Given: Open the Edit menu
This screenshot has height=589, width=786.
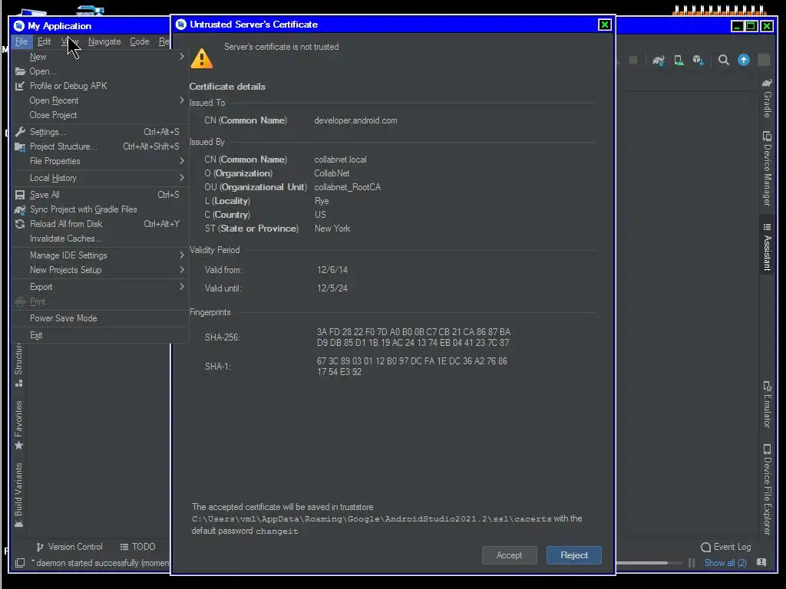Looking at the screenshot, I should [x=44, y=41].
